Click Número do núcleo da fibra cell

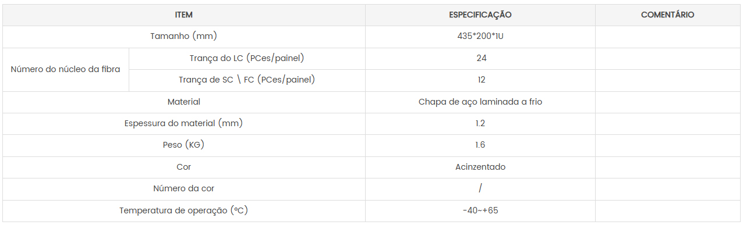(x=65, y=69)
